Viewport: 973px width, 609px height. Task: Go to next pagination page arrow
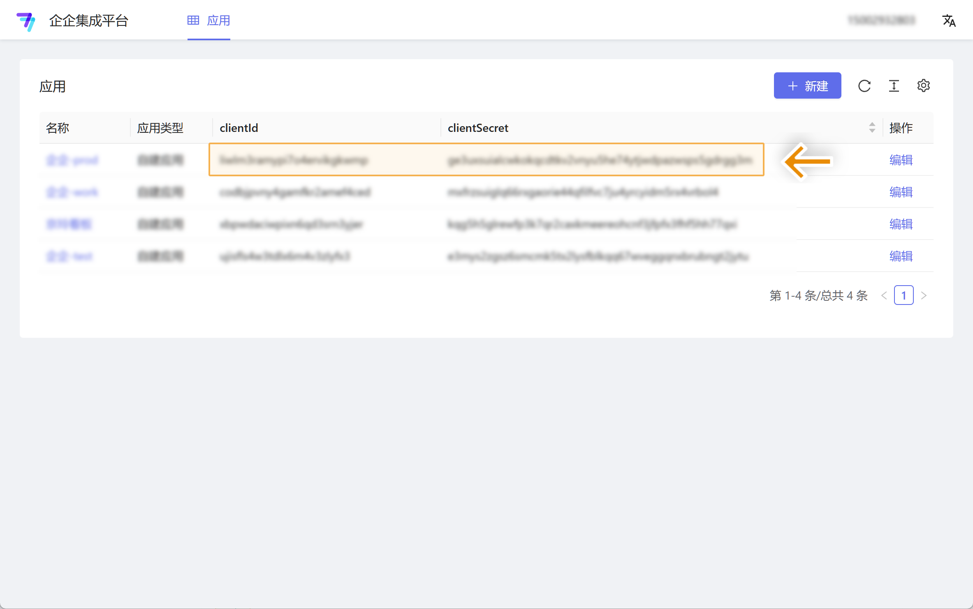click(924, 295)
